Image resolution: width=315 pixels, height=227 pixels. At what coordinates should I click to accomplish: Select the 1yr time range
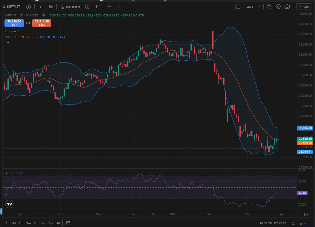coord(44,223)
